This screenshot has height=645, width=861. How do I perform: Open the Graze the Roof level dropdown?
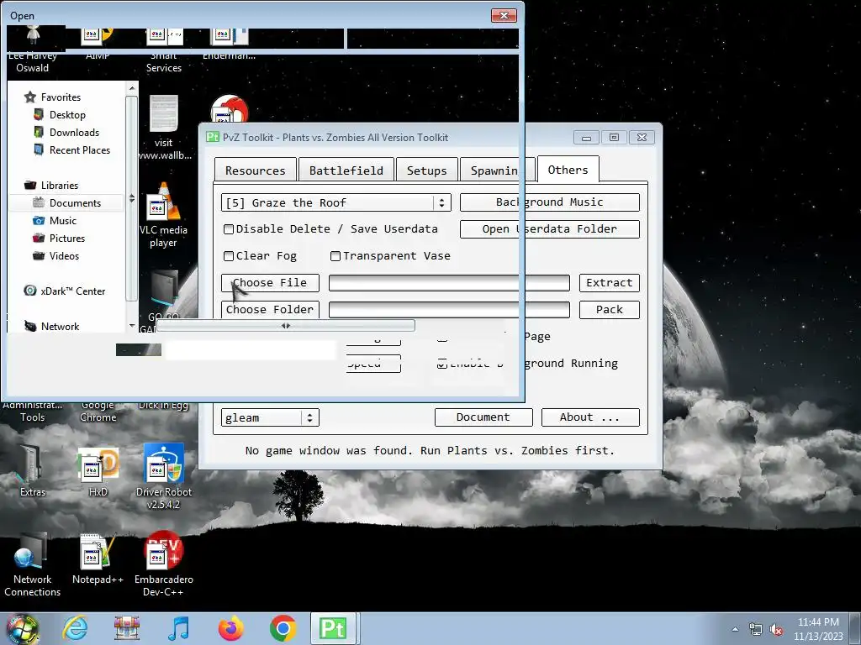tap(336, 202)
